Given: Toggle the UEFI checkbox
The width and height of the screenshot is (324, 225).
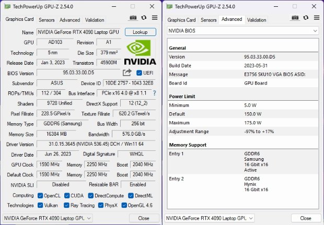Looking at the screenshot, I should pos(139,73).
